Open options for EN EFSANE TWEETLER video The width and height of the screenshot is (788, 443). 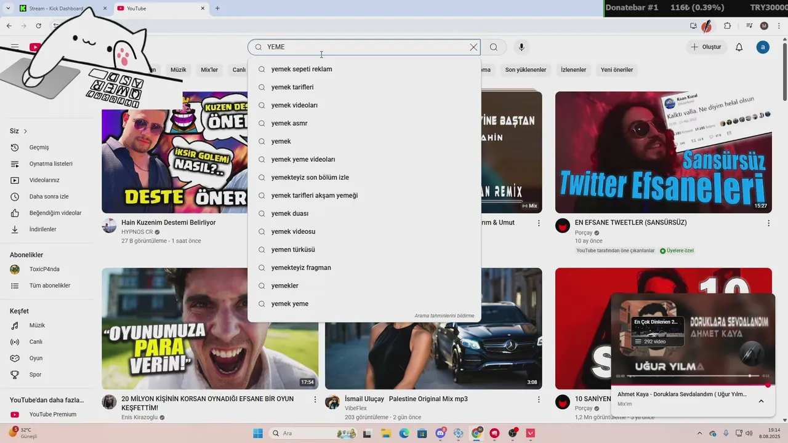(768, 223)
